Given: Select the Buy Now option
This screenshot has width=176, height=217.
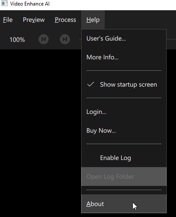Looking at the screenshot, I should pyautogui.click(x=124, y=130).
